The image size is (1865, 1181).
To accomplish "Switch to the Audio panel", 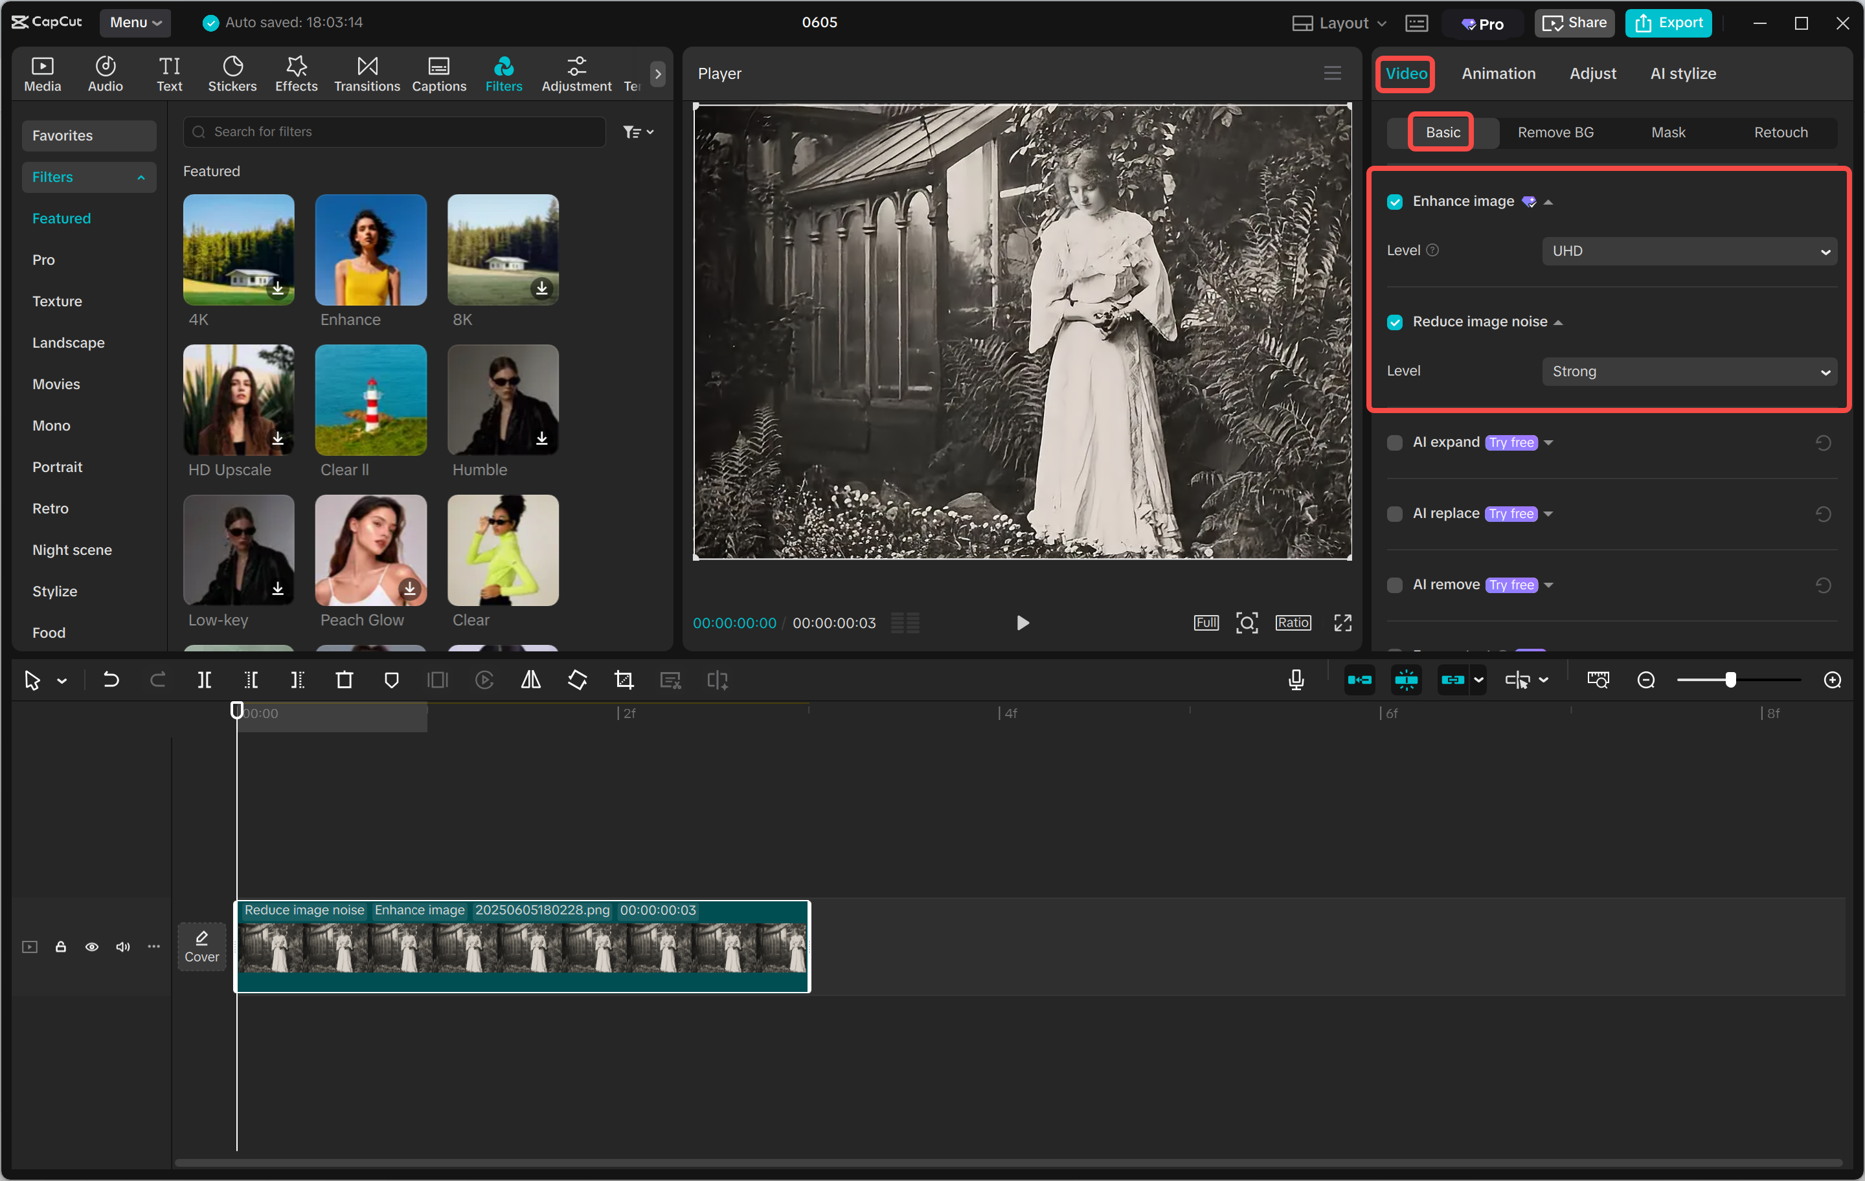I will click(104, 74).
